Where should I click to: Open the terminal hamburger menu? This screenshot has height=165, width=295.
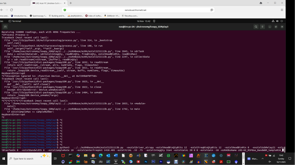tap(262, 27)
